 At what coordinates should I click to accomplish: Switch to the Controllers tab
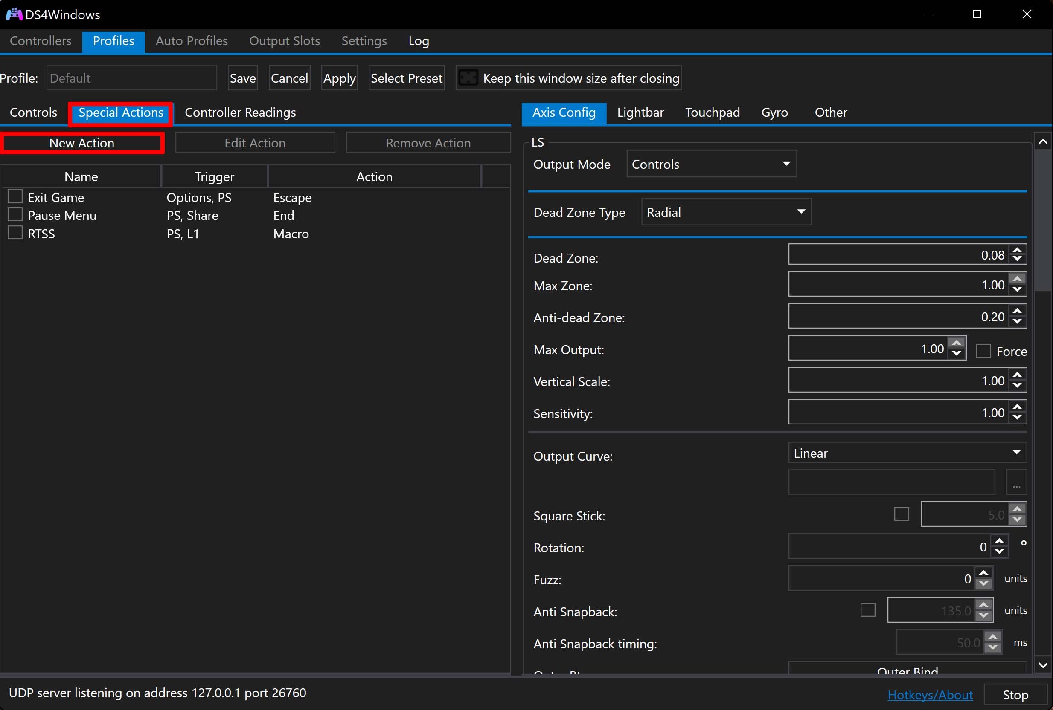click(41, 41)
